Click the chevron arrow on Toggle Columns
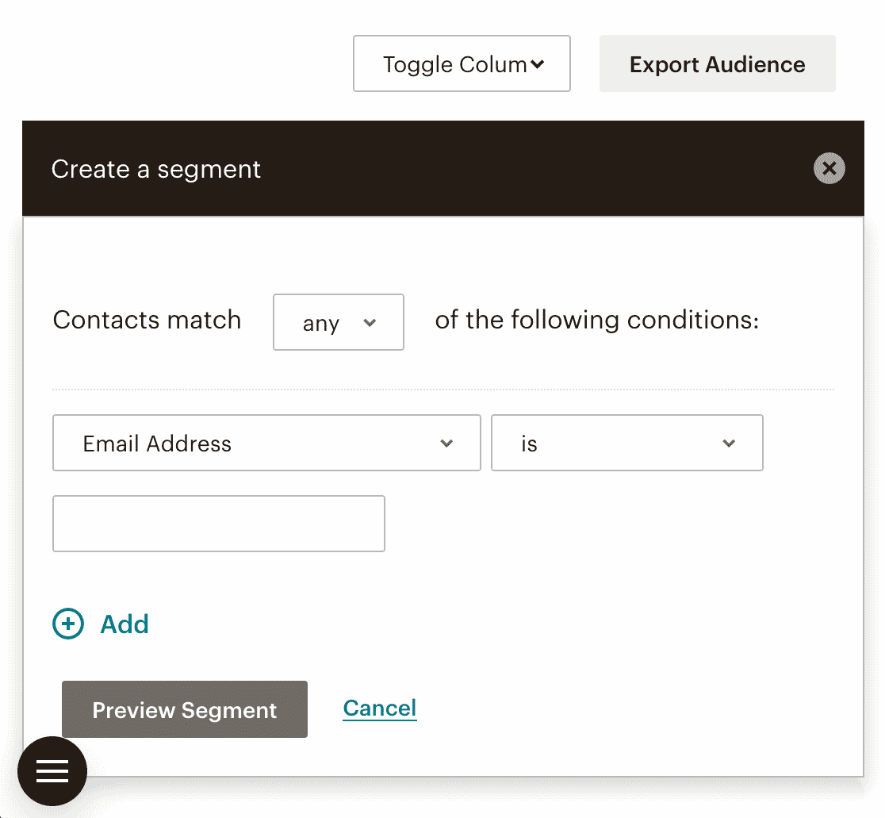The image size is (885, 818). [538, 64]
